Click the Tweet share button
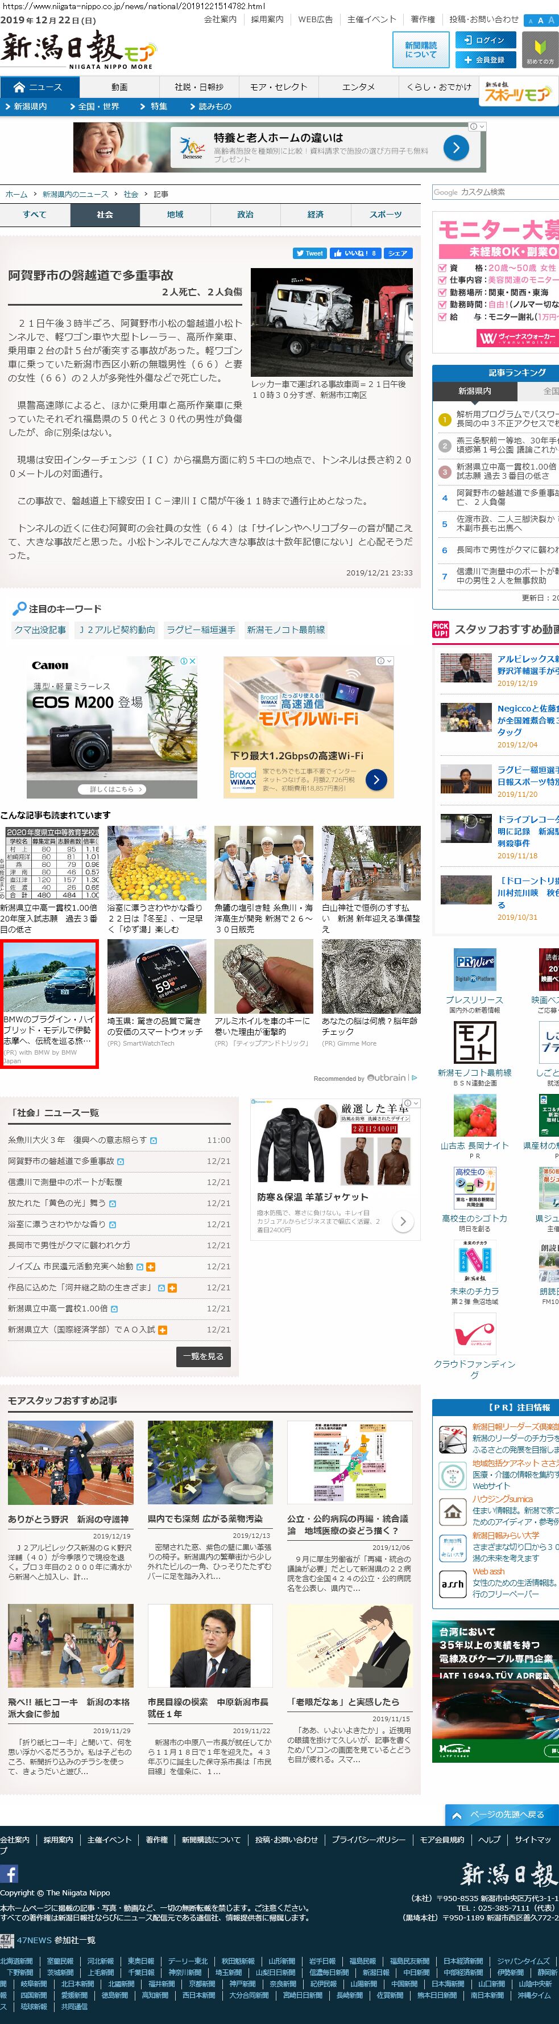 point(309,253)
